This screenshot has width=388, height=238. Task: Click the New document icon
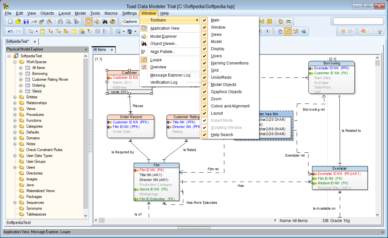pos(10,21)
